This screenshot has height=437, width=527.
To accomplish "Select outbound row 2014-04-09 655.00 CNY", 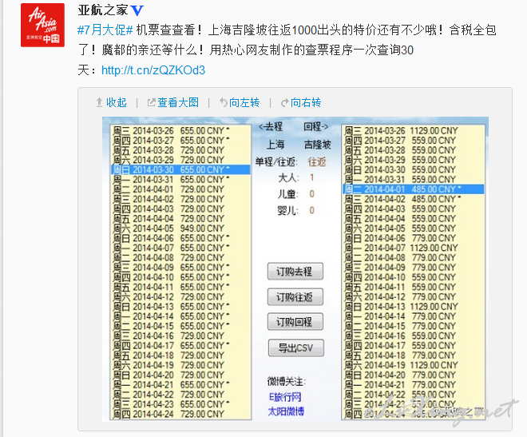I will tap(180, 268).
